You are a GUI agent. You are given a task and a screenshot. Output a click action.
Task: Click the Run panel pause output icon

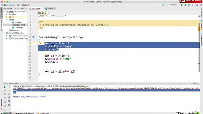click(5, 94)
